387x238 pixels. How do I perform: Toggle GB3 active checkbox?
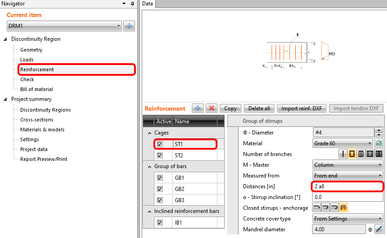pos(160,200)
